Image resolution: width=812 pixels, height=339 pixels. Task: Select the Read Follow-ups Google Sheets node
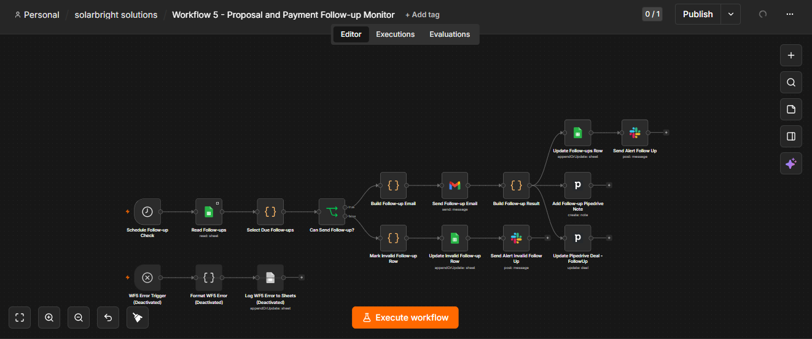click(209, 211)
